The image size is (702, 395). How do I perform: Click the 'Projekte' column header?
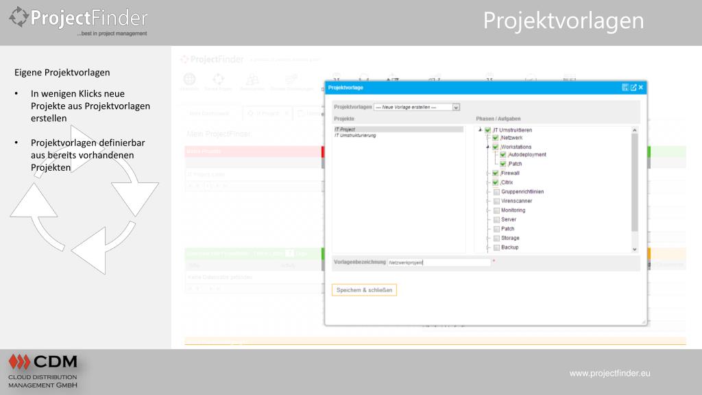(344, 119)
